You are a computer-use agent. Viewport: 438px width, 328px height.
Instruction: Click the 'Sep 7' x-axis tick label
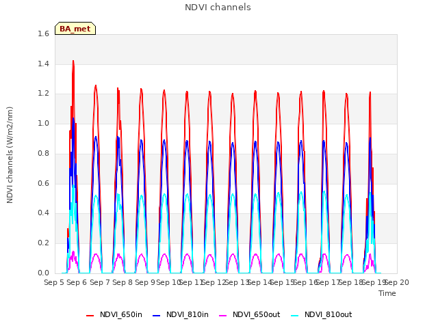(x=100, y=282)
